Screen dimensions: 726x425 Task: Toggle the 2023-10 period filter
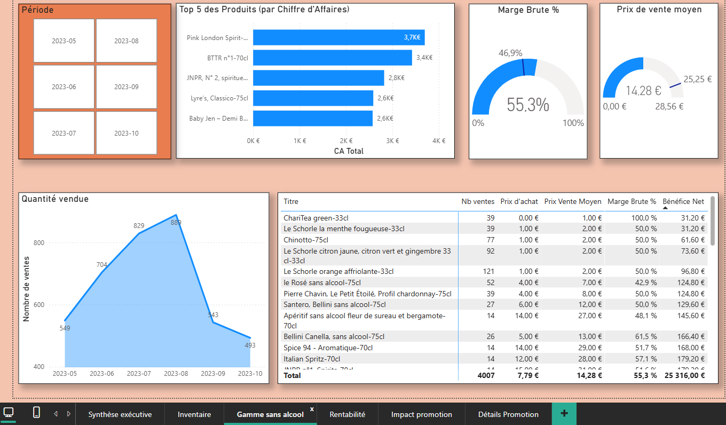click(127, 133)
